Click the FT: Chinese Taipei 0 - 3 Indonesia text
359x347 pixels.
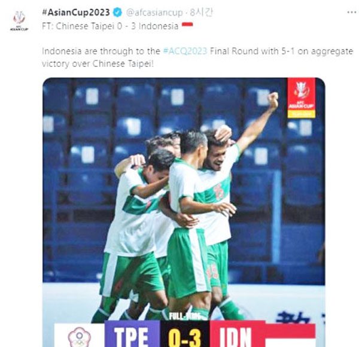(110, 26)
